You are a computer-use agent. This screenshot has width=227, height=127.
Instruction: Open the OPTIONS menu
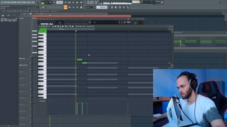click(24, 2)
